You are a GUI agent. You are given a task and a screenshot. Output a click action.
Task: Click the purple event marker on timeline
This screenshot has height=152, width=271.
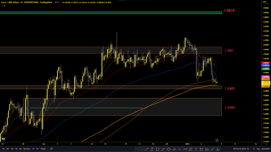[x=217, y=140]
